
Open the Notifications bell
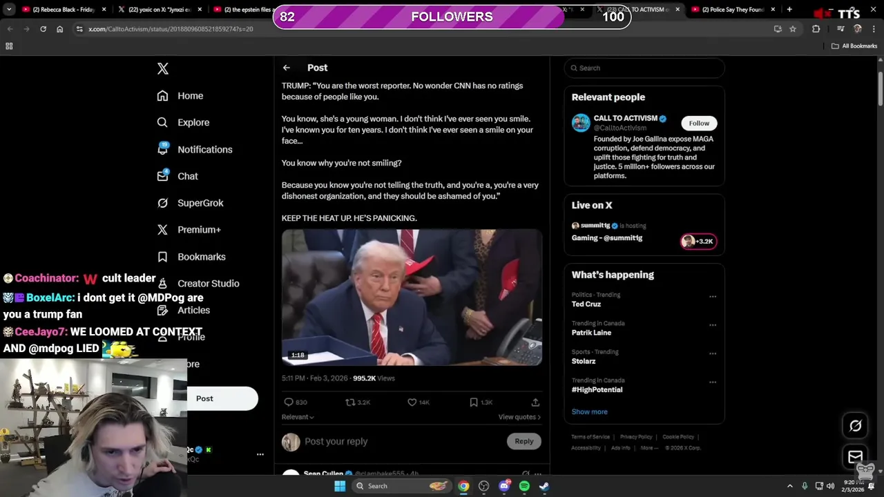[x=195, y=149]
